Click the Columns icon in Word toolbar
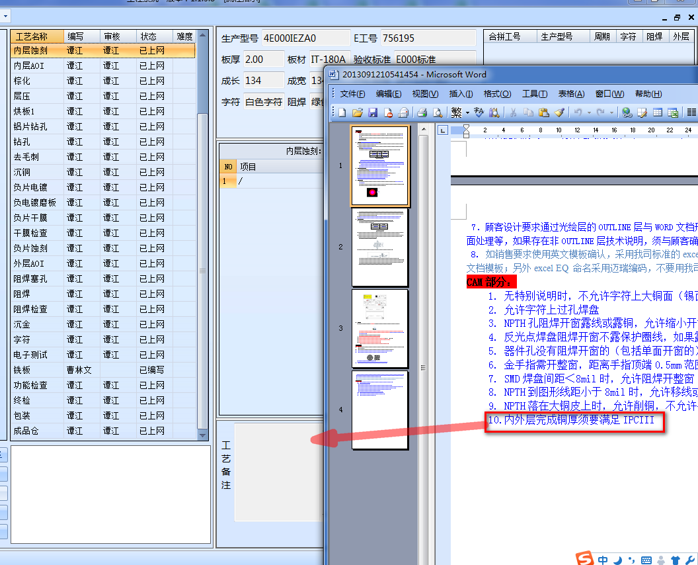Screen dimensions: 698x565 (691, 112)
